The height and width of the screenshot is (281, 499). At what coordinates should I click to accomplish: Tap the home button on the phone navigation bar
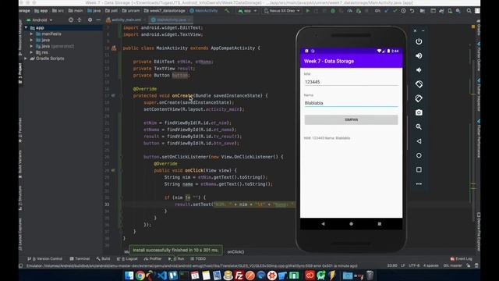[351, 224]
